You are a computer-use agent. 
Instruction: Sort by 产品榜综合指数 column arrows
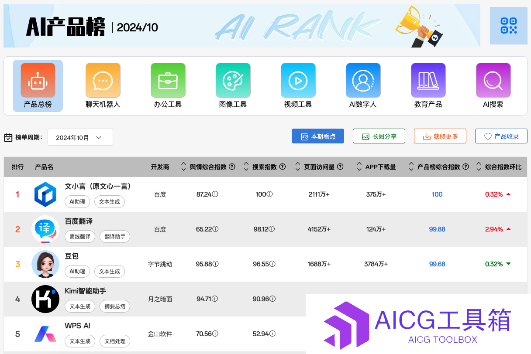tap(411, 167)
